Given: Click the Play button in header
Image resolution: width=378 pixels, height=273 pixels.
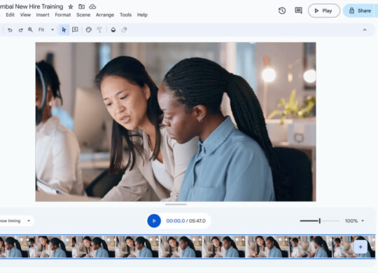Looking at the screenshot, I should tap(324, 10).
